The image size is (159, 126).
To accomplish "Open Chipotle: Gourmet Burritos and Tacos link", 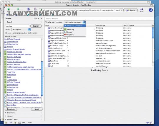I will point(21,100).
